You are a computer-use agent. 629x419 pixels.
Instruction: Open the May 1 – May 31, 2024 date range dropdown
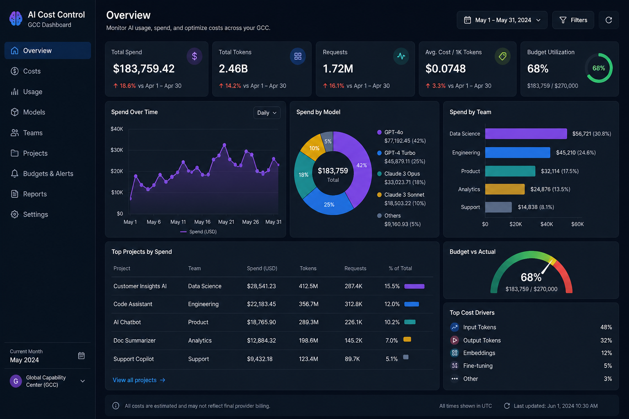tap(502, 20)
